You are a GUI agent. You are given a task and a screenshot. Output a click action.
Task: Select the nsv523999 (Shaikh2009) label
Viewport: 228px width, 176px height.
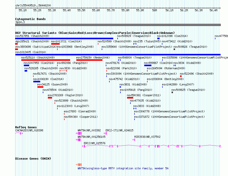pyautogui.click(x=71, y=101)
